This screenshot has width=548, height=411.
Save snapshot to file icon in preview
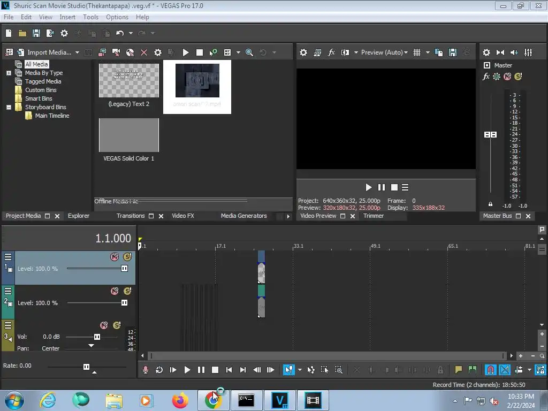coord(453,52)
